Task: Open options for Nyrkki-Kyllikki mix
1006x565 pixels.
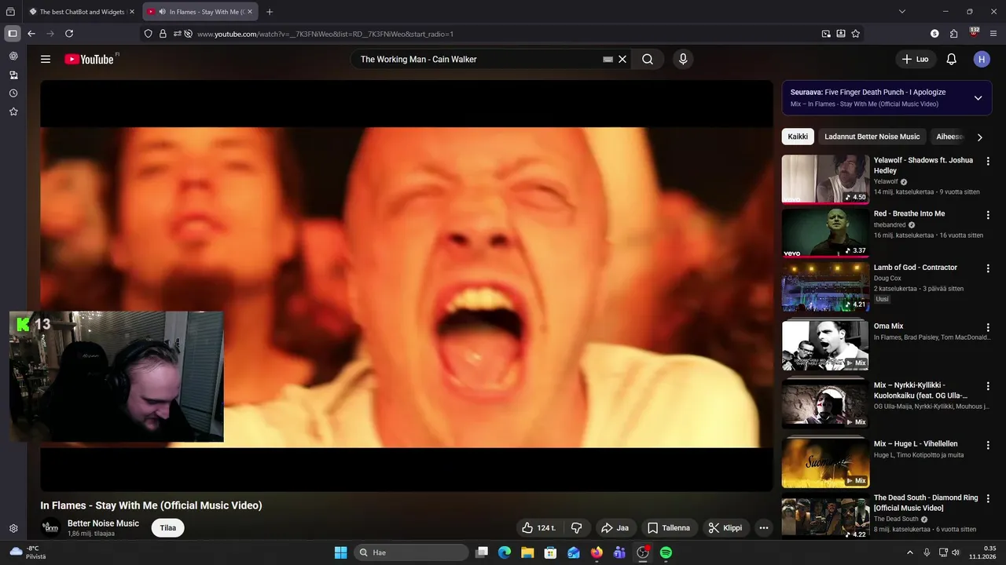Action: pos(988,386)
